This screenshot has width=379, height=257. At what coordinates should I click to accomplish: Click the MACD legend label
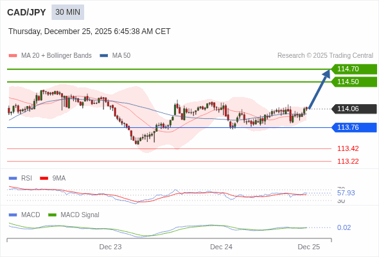(x=31, y=215)
